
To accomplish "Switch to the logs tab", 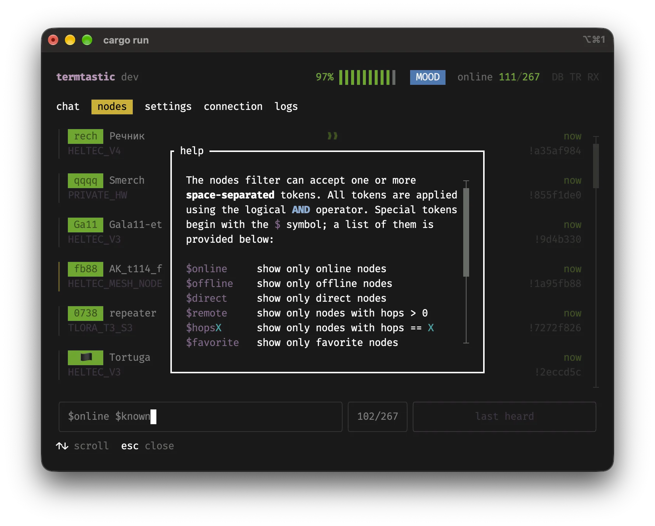I will coord(286,107).
